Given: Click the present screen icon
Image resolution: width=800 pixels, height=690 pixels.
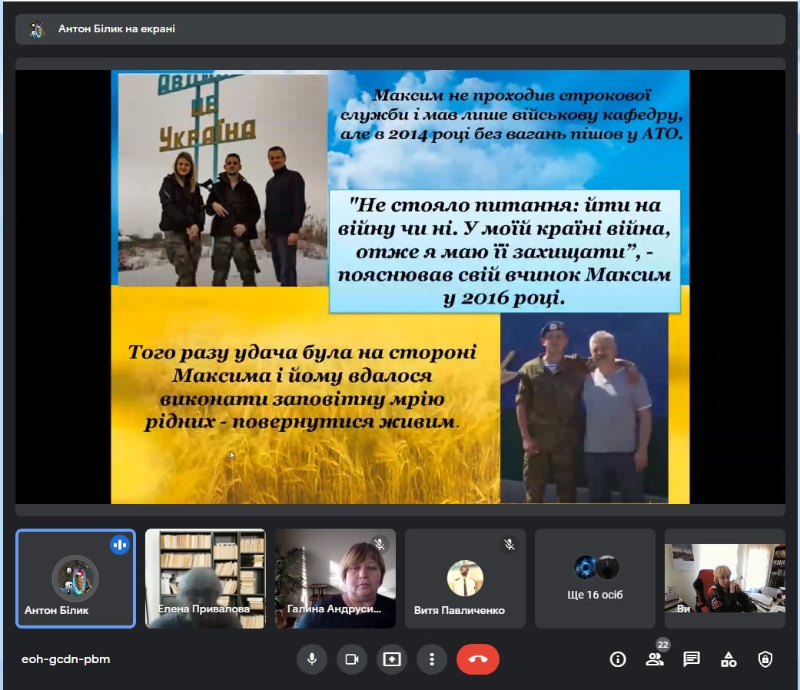Looking at the screenshot, I should 392,659.
